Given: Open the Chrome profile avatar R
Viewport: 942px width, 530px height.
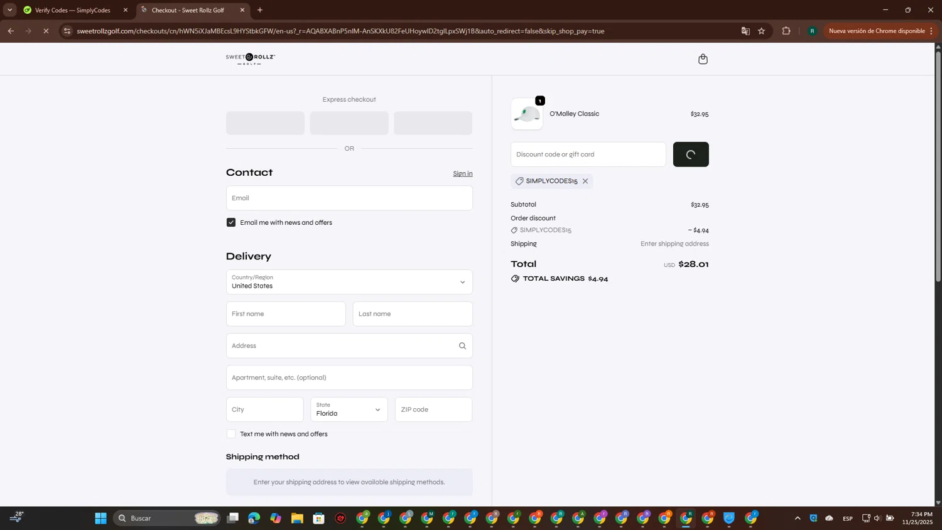Looking at the screenshot, I should [812, 31].
